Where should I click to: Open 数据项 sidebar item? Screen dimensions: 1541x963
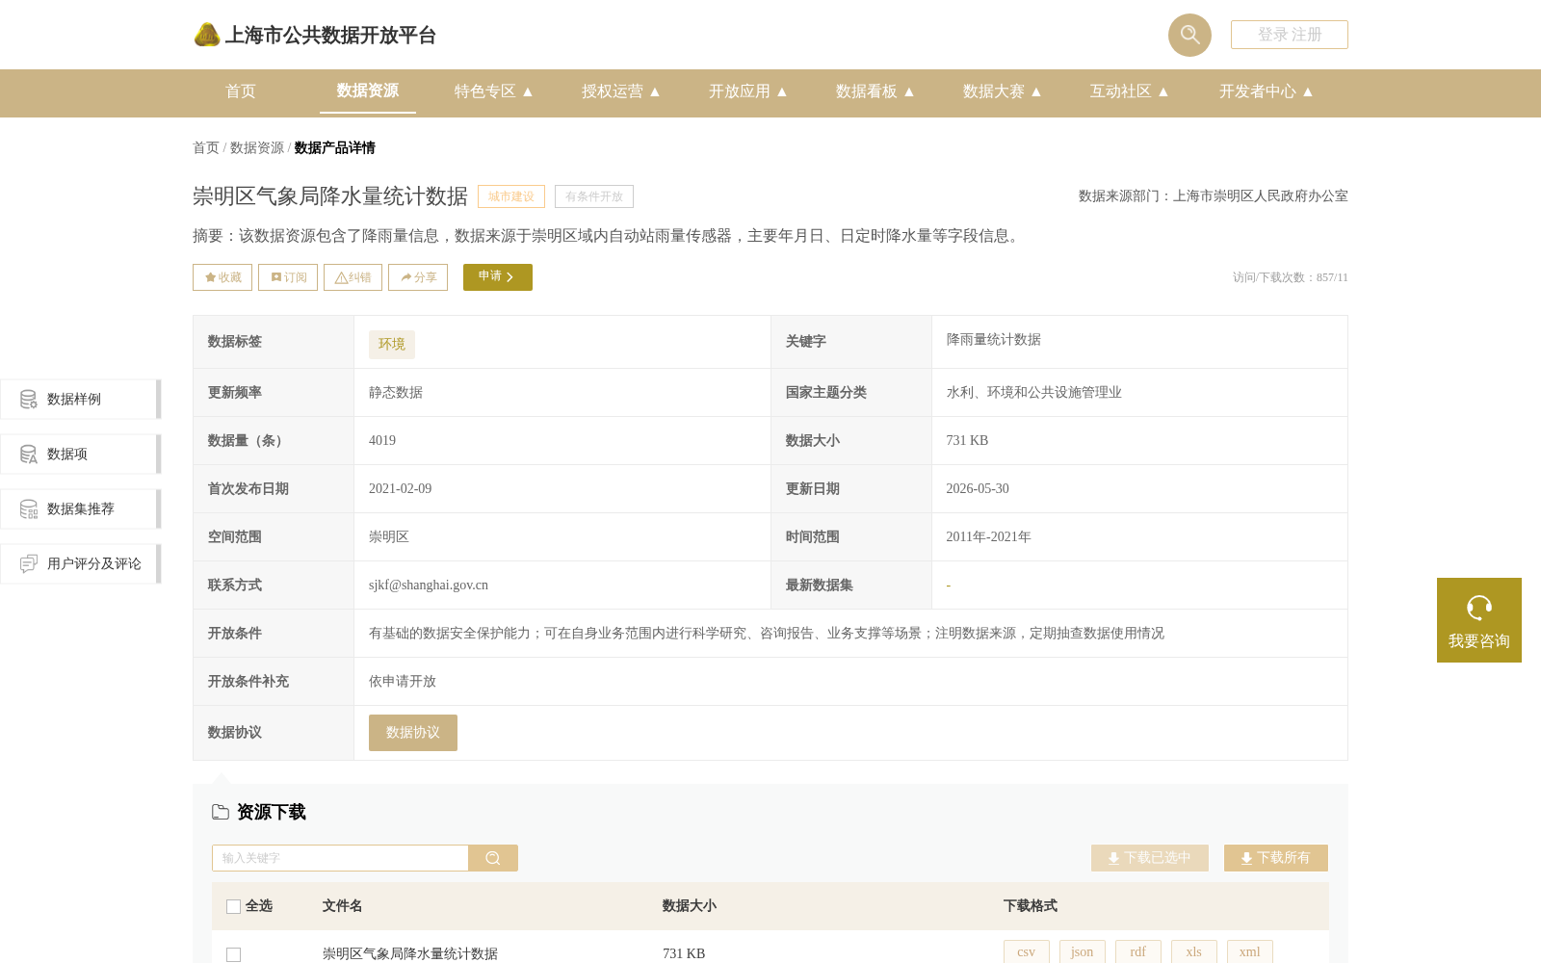pos(80,454)
